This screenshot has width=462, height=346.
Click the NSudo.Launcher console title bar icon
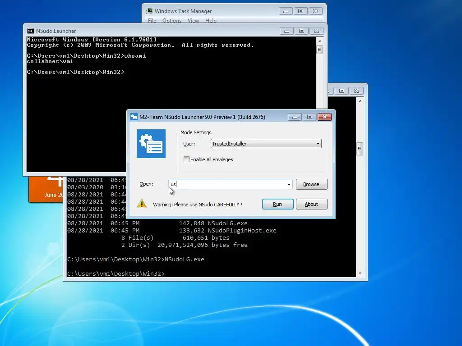[30, 31]
